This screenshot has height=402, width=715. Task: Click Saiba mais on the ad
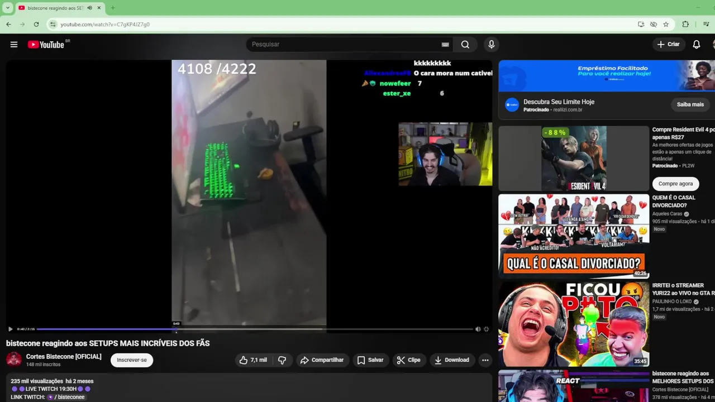(690, 104)
